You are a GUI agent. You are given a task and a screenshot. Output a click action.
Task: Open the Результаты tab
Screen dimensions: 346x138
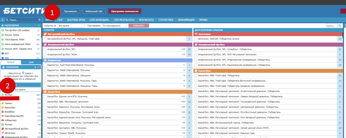click(146, 20)
